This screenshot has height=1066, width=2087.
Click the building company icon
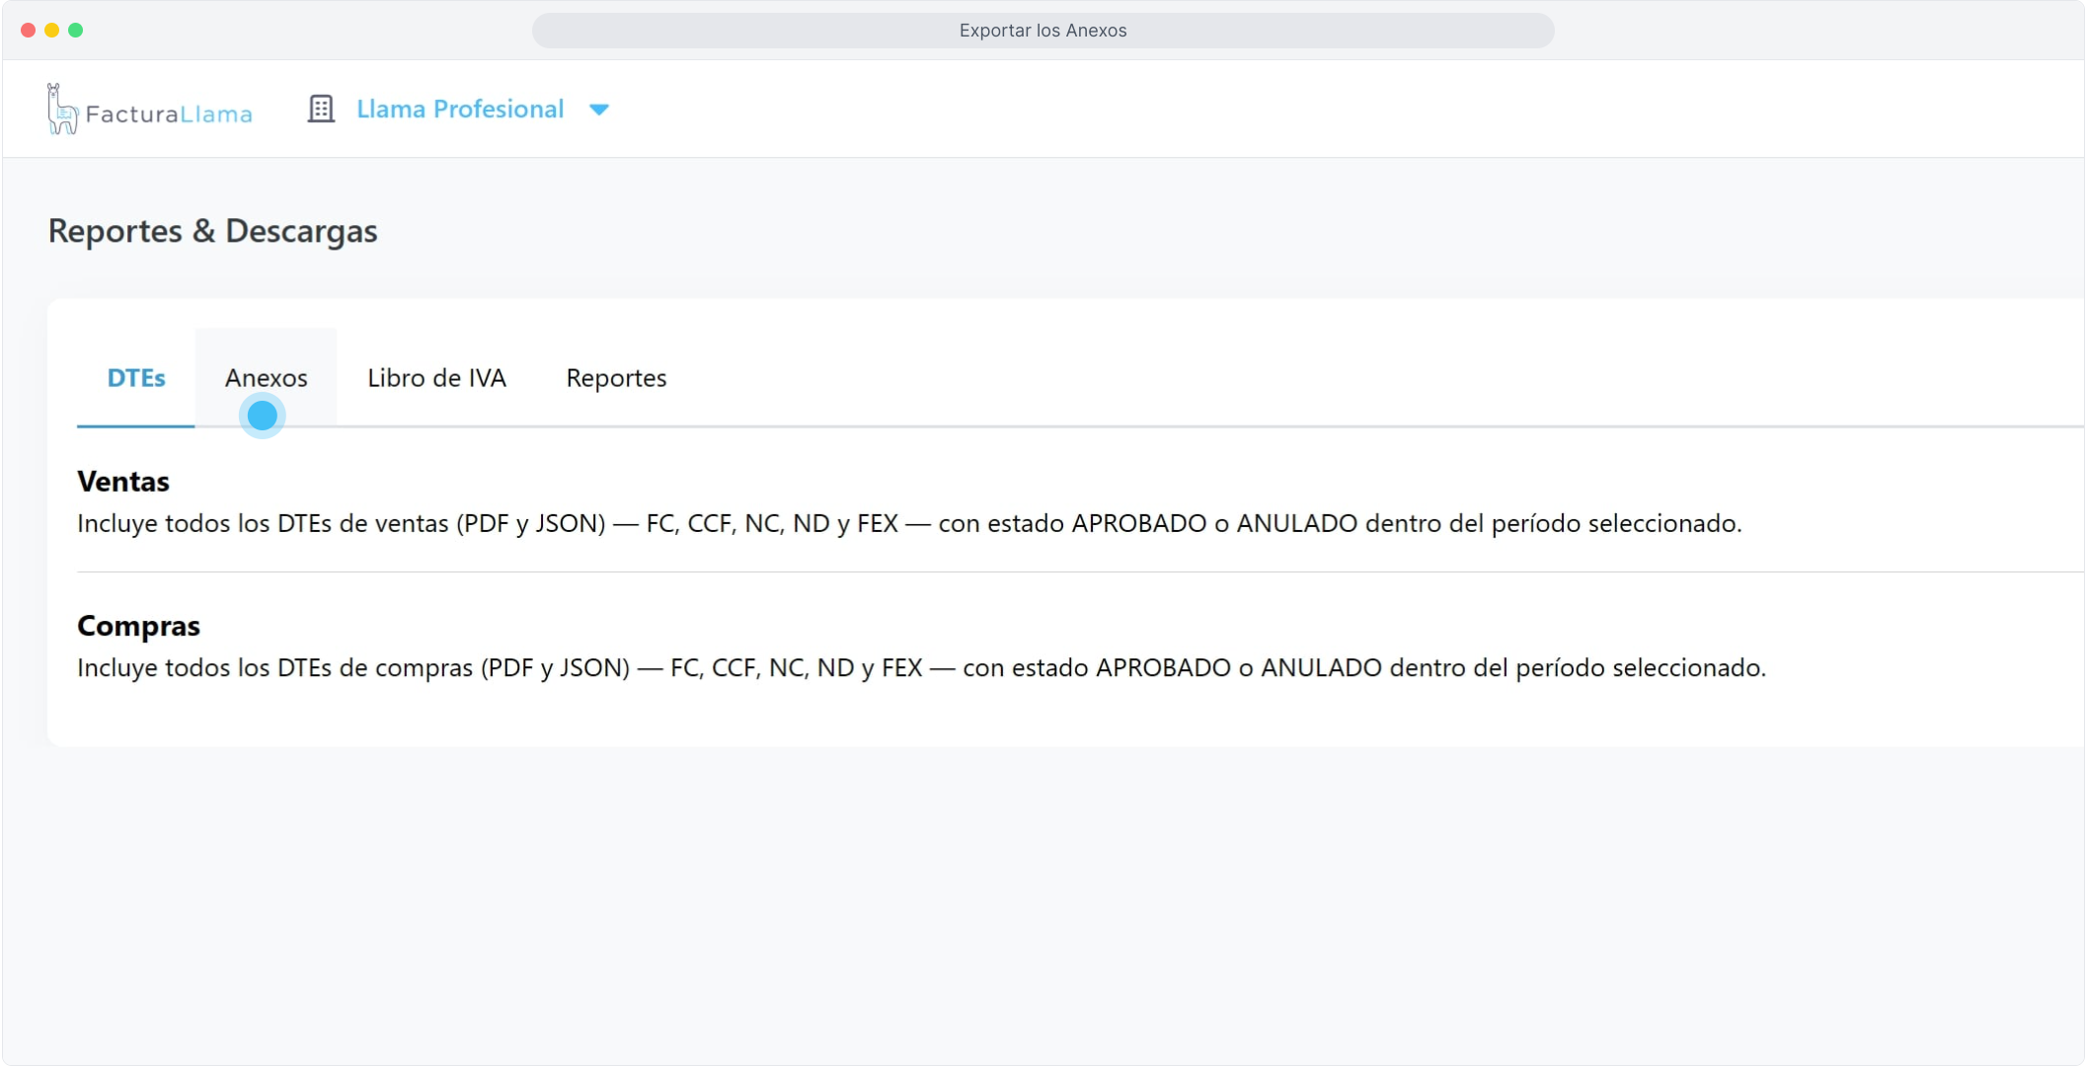[x=321, y=109]
